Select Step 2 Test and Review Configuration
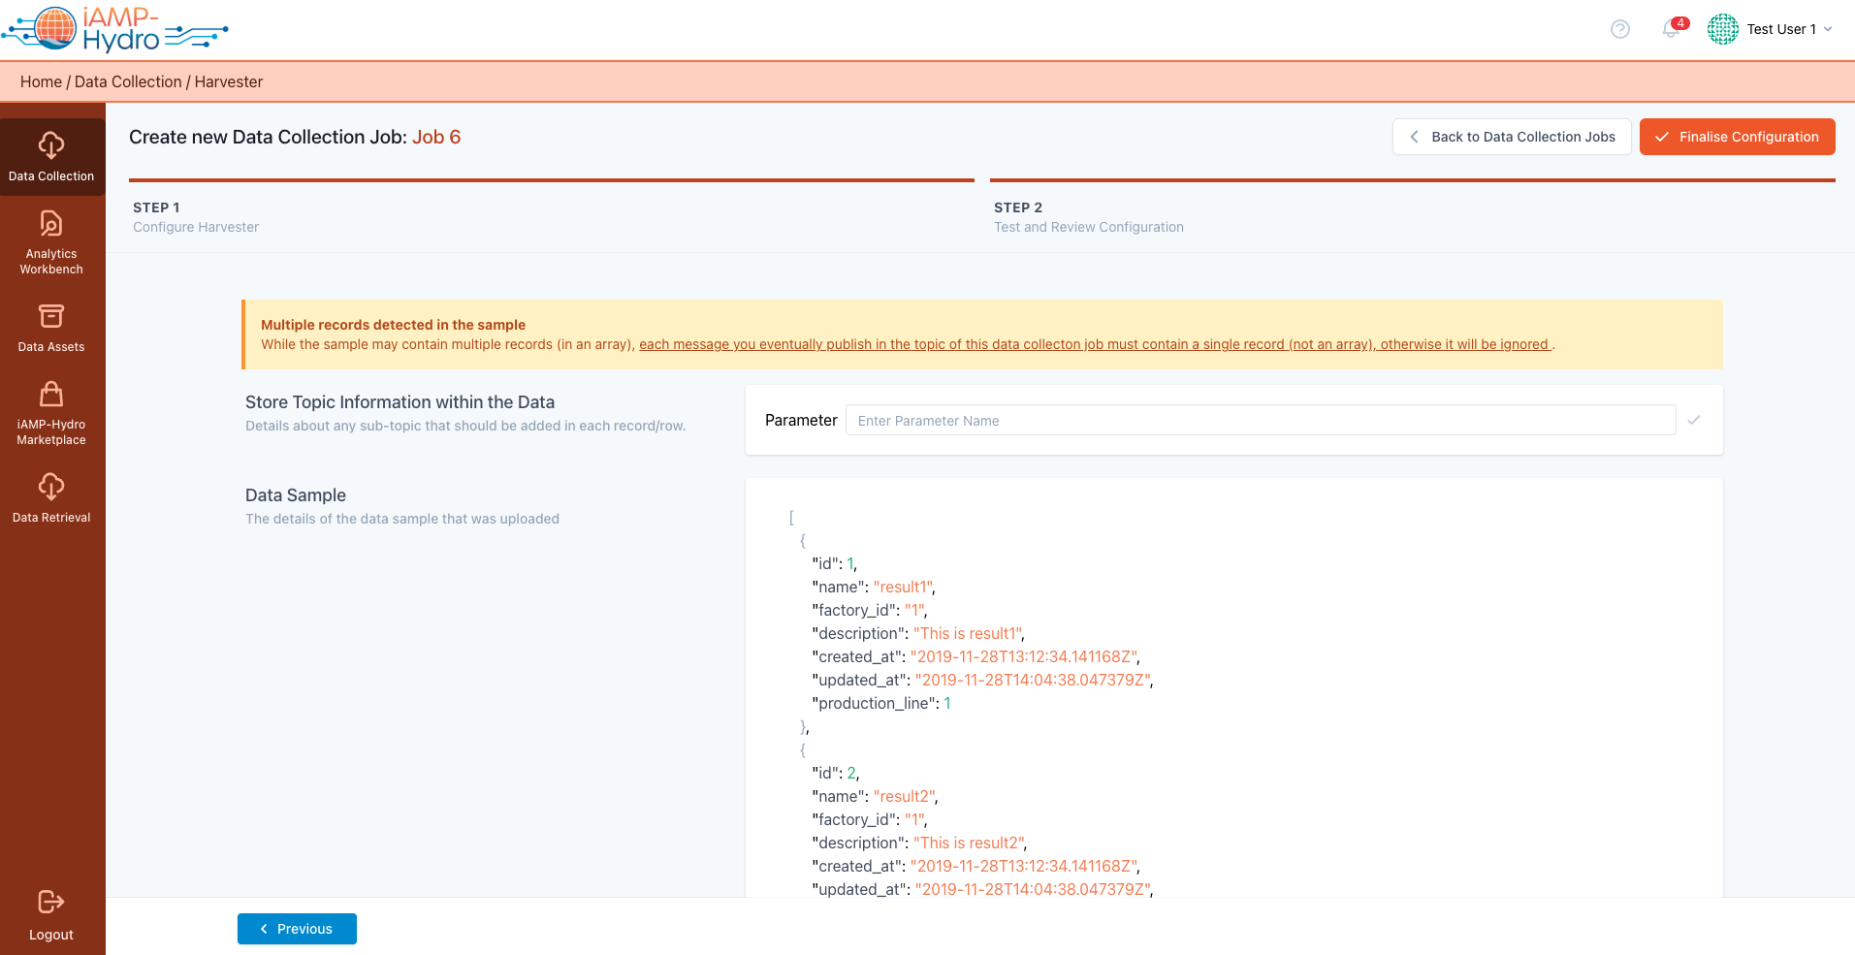Image resolution: width=1855 pixels, height=955 pixels. (x=1088, y=217)
